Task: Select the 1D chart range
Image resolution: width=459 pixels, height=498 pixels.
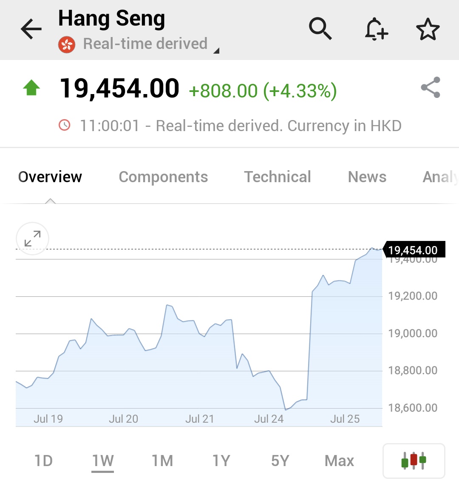Action: pos(43,461)
